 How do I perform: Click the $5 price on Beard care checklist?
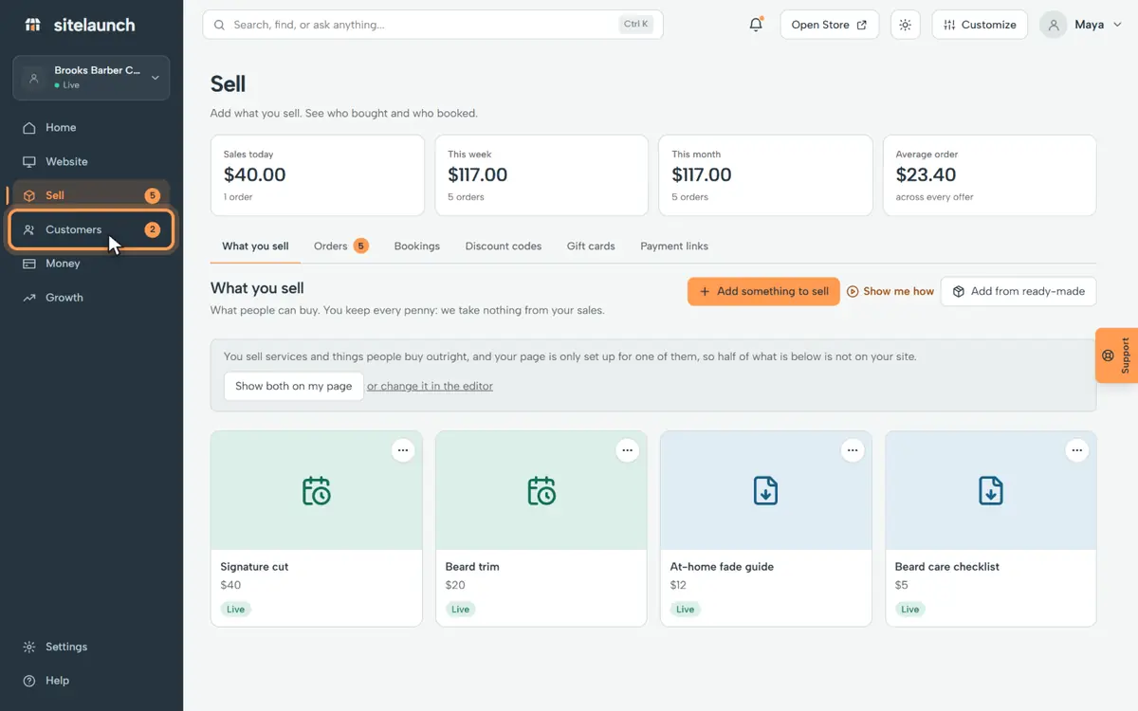[901, 585]
